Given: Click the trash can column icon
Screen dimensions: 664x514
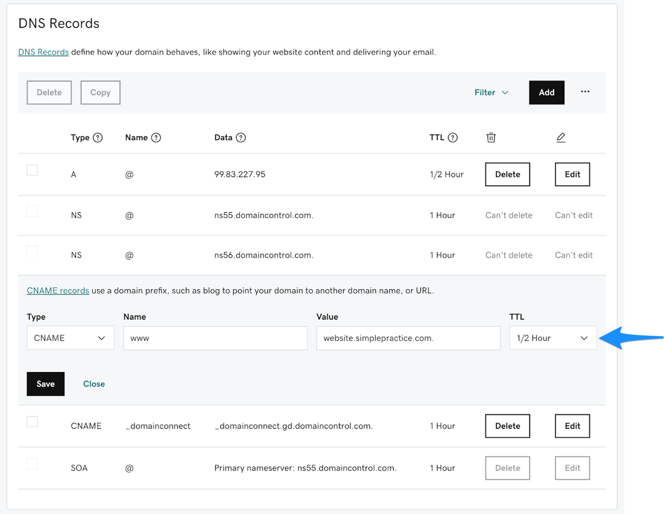Looking at the screenshot, I should (x=491, y=138).
